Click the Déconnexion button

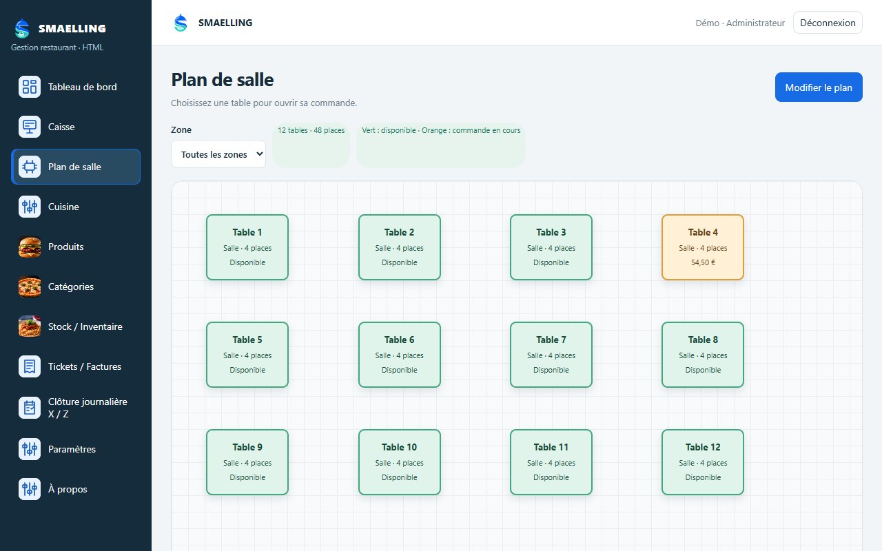point(828,23)
